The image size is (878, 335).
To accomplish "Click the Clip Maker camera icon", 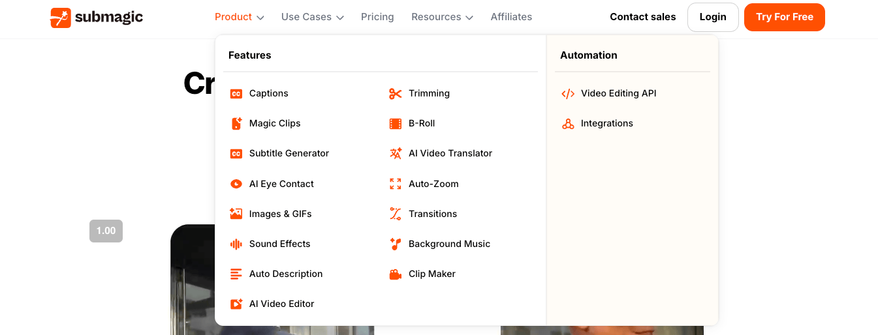I will coord(396,274).
